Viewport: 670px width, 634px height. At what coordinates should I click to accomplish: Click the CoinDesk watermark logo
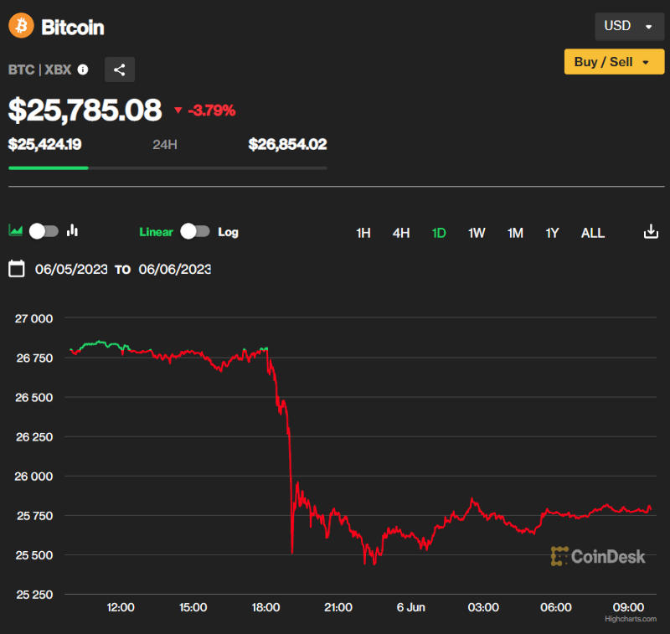coord(598,555)
